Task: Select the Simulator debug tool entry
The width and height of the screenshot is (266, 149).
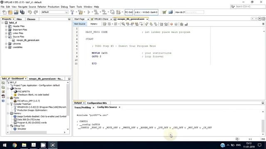Action: (x=22, y=129)
